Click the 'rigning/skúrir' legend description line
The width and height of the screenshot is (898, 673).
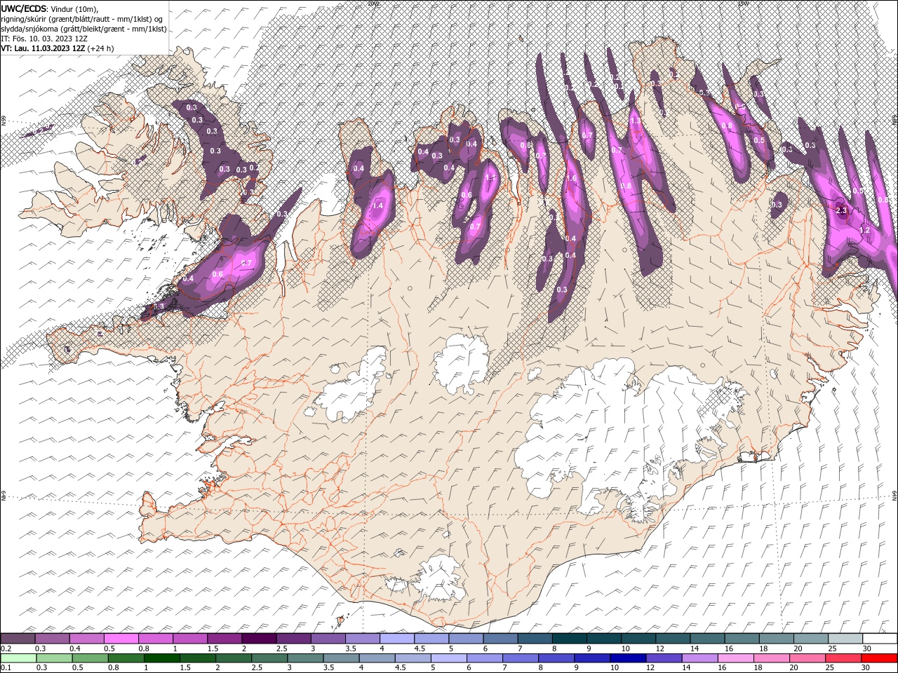tap(83, 19)
